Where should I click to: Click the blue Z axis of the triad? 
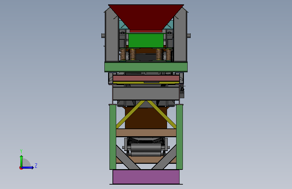click(x=28, y=167)
